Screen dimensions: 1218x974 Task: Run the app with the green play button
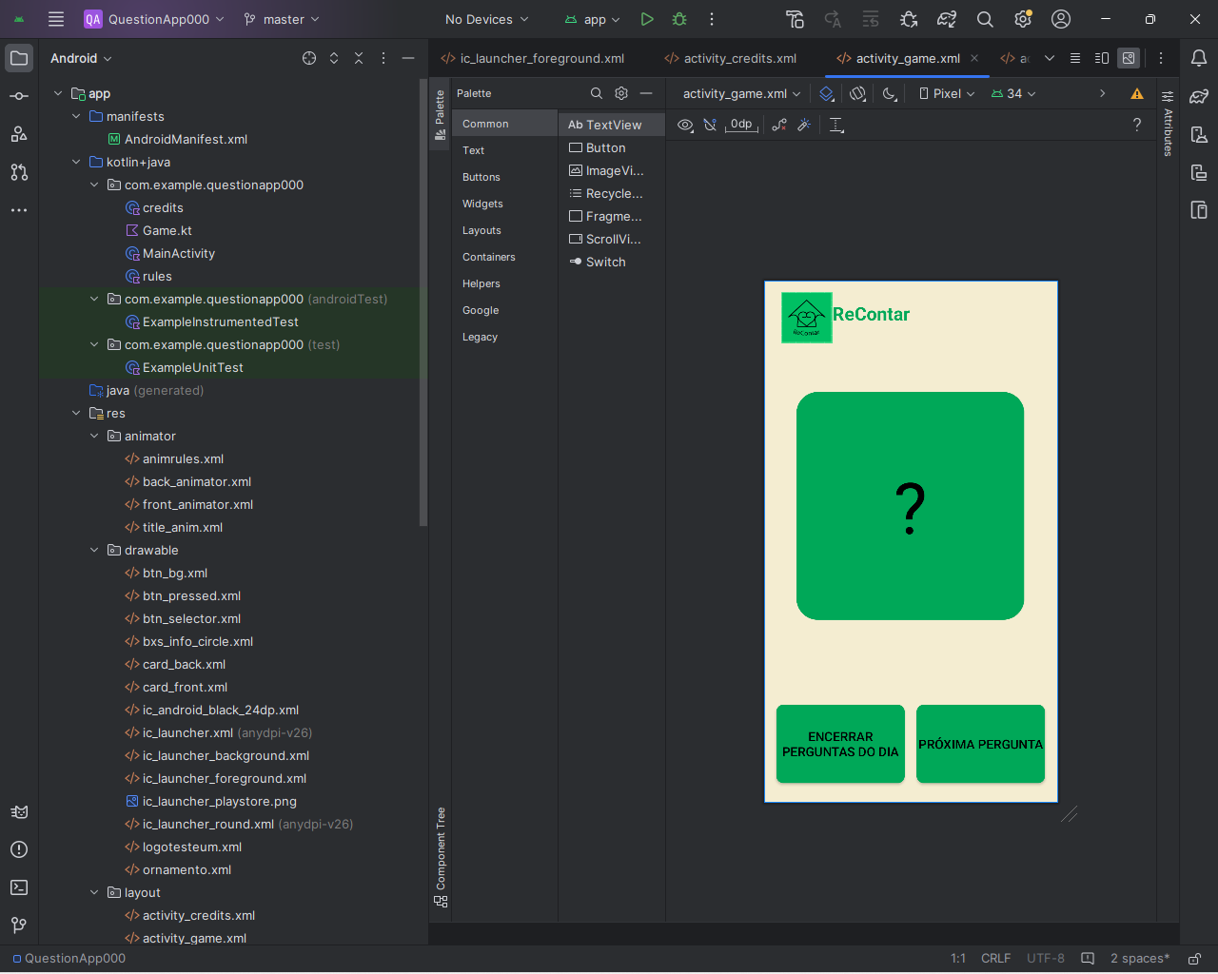pyautogui.click(x=647, y=19)
